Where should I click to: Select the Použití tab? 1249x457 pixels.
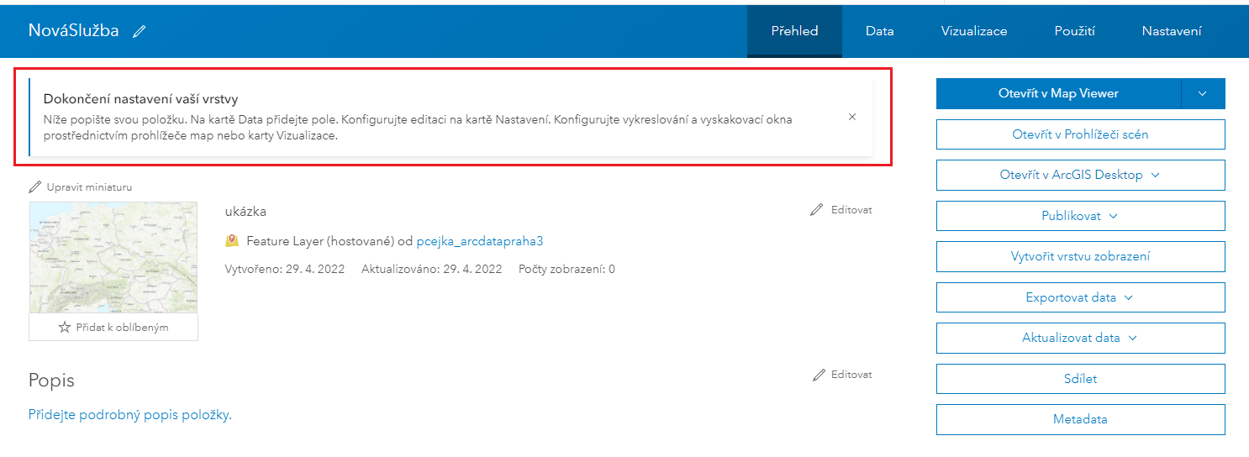coord(1075,31)
